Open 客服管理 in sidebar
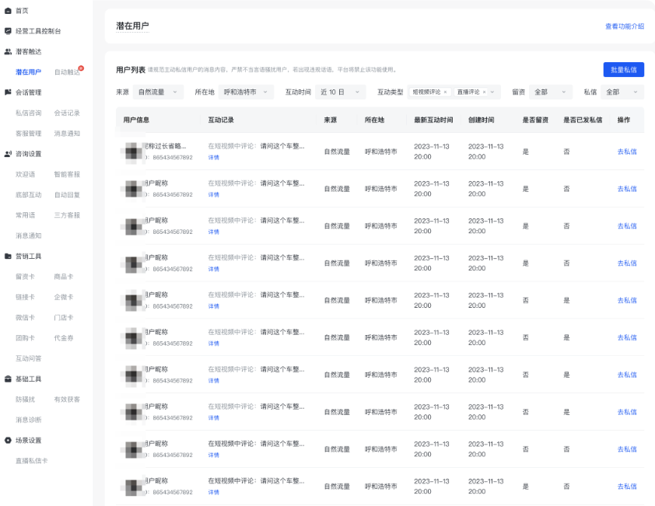 (29, 133)
